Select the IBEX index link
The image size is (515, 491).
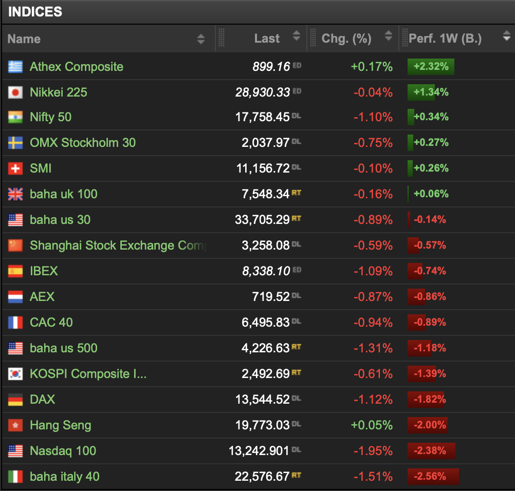pos(44,271)
